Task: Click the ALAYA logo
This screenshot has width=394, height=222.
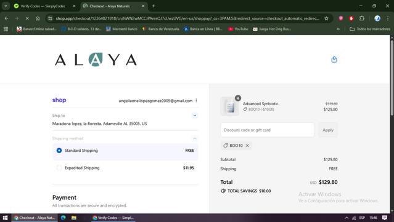Action: [x=96, y=60]
